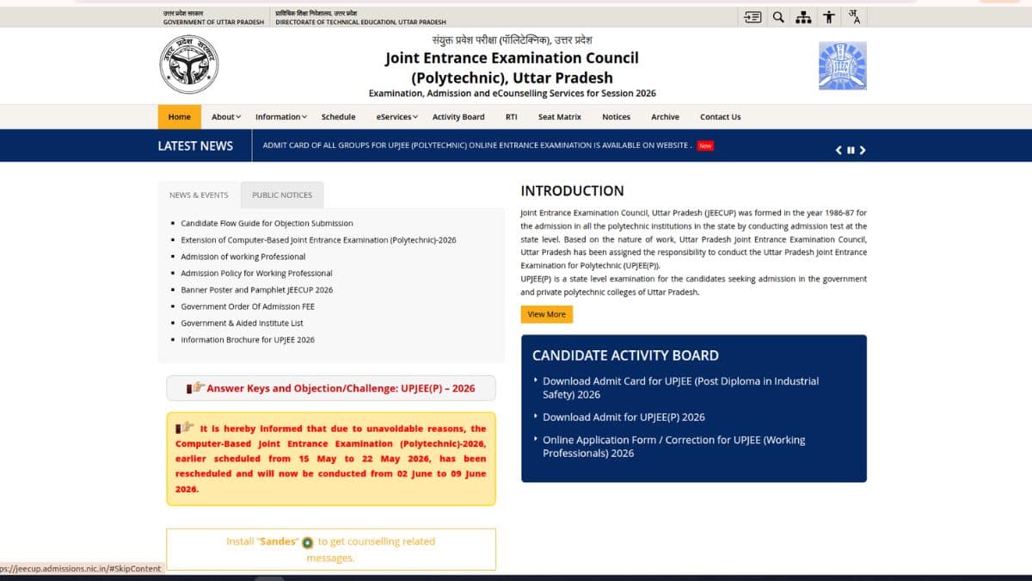Open the sitemap icon in top bar
The image size is (1032, 581).
point(803,16)
